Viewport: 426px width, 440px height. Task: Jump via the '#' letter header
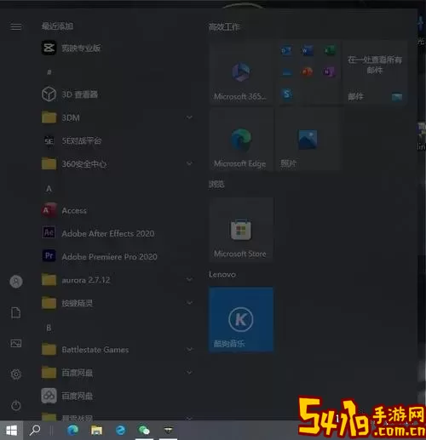pyautogui.click(x=49, y=72)
